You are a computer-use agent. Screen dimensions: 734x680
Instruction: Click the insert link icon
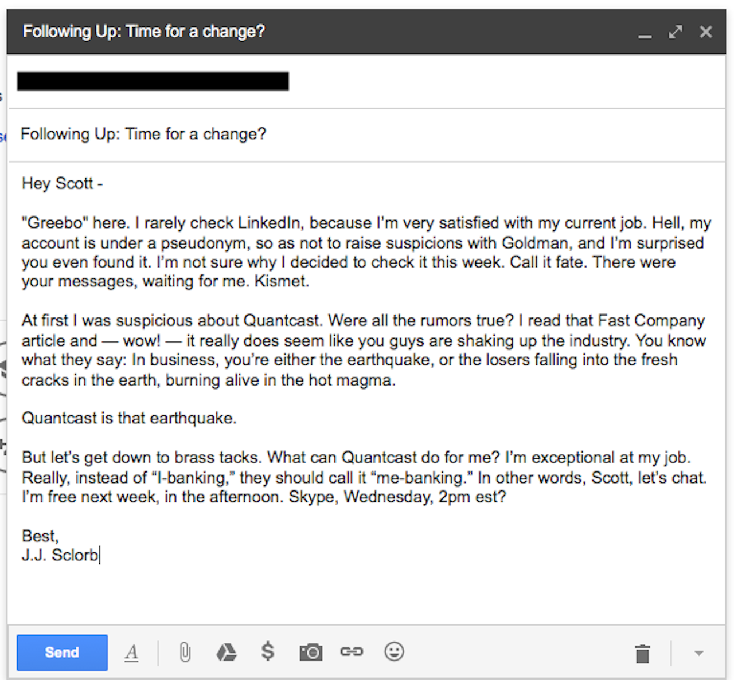pos(352,651)
